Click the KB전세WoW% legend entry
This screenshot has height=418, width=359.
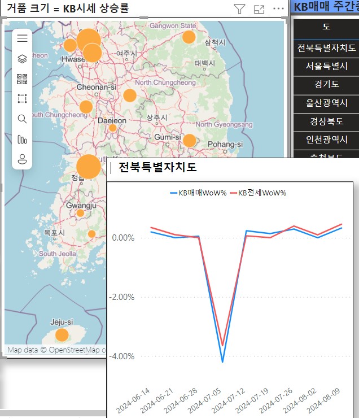tap(259, 193)
